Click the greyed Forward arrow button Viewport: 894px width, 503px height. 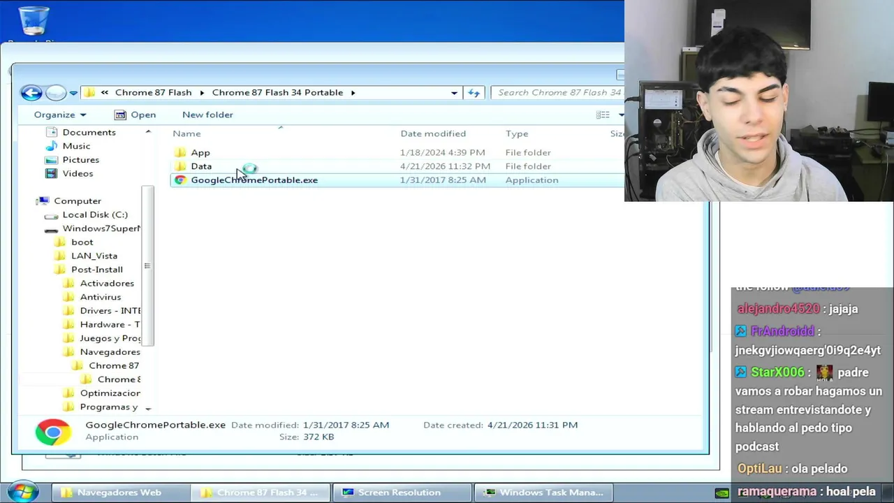pyautogui.click(x=56, y=92)
